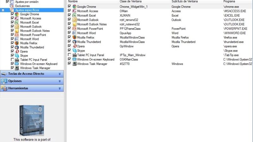Click the Windows On-screen Keyboard list icon

point(74,59)
